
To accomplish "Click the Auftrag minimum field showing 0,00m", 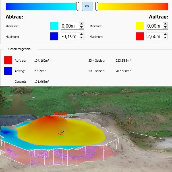I will [154, 26].
